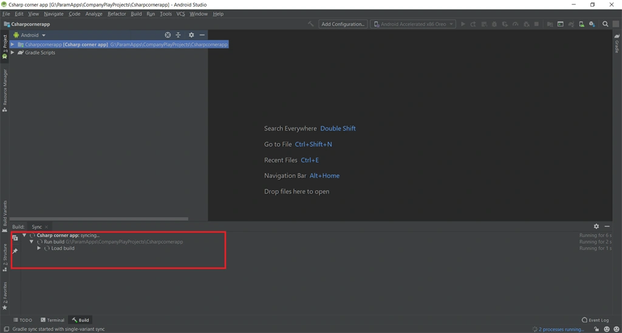This screenshot has height=333, width=622.
Task: Expand the Load build node
Action: pos(39,248)
